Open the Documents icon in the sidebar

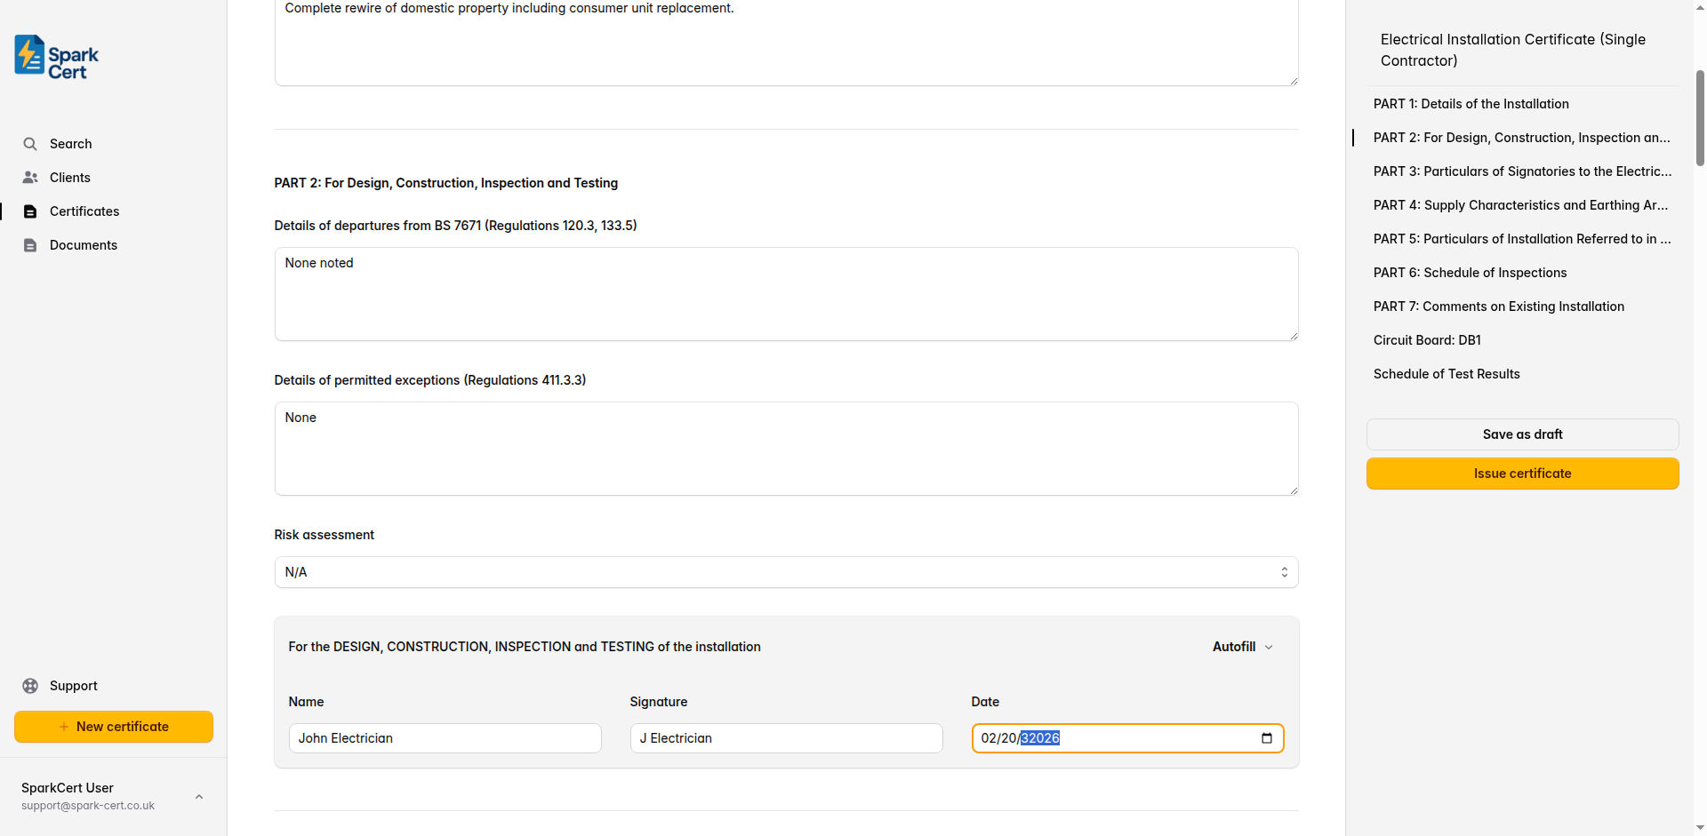pos(30,244)
